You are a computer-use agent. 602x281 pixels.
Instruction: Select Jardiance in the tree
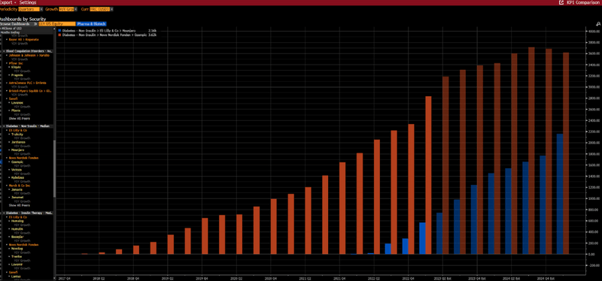[17, 142]
